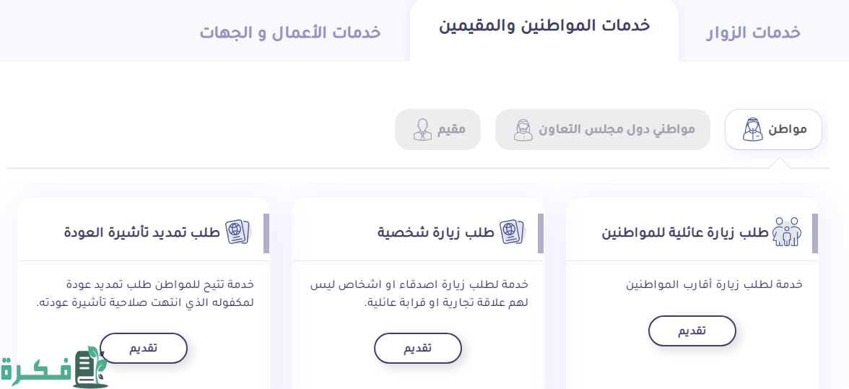The height and width of the screenshot is (389, 849).
Task: Click the description text of personal visit service
Action: [419, 293]
